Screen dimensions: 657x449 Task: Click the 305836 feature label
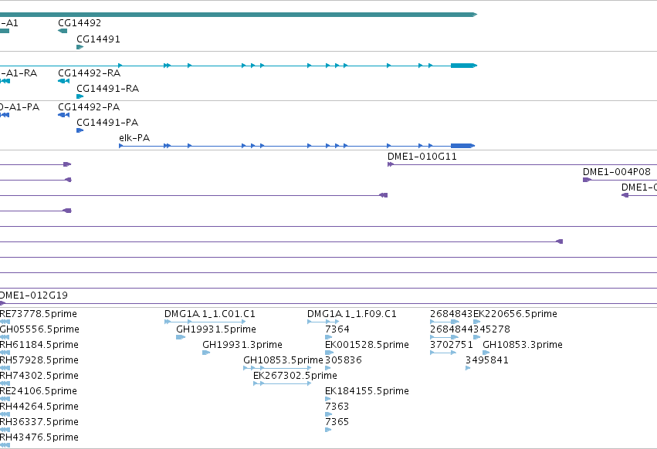pyautogui.click(x=343, y=360)
